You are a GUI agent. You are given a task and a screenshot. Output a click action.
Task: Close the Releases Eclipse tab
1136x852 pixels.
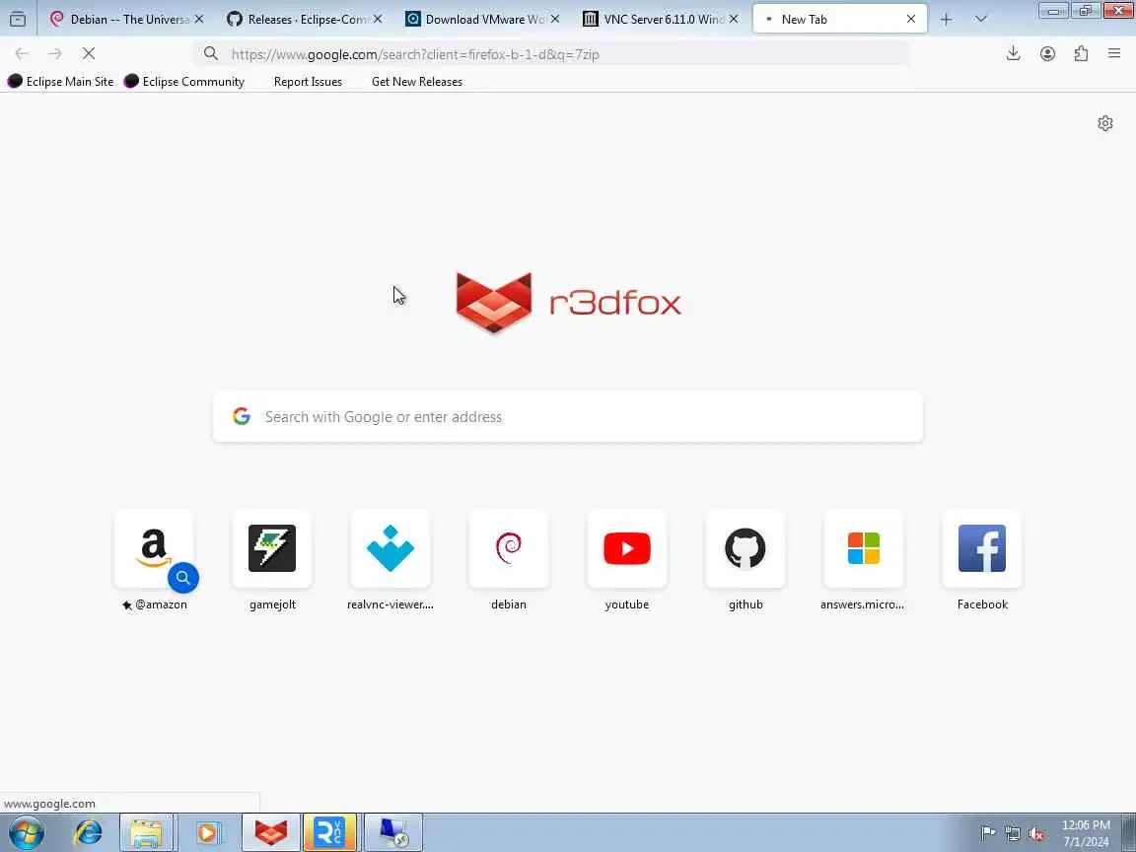pyautogui.click(x=378, y=19)
